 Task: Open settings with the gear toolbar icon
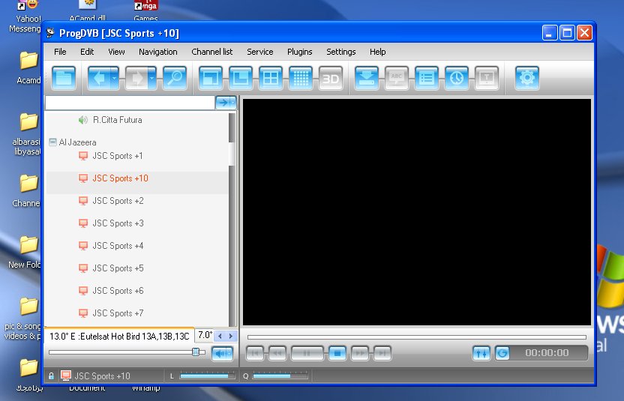527,78
